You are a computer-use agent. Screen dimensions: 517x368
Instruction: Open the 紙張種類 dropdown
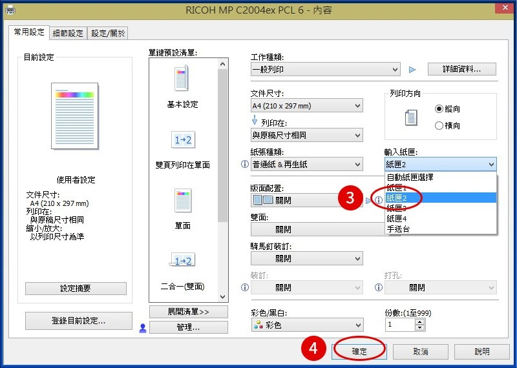point(306,164)
